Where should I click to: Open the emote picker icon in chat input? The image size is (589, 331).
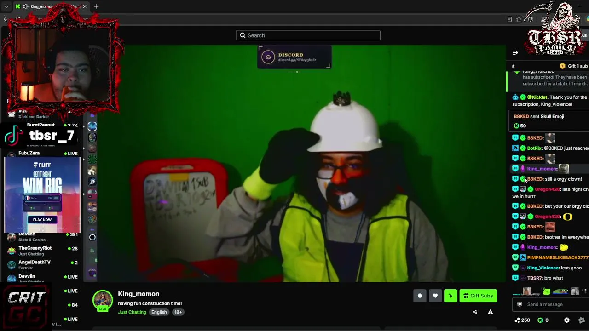520,304
